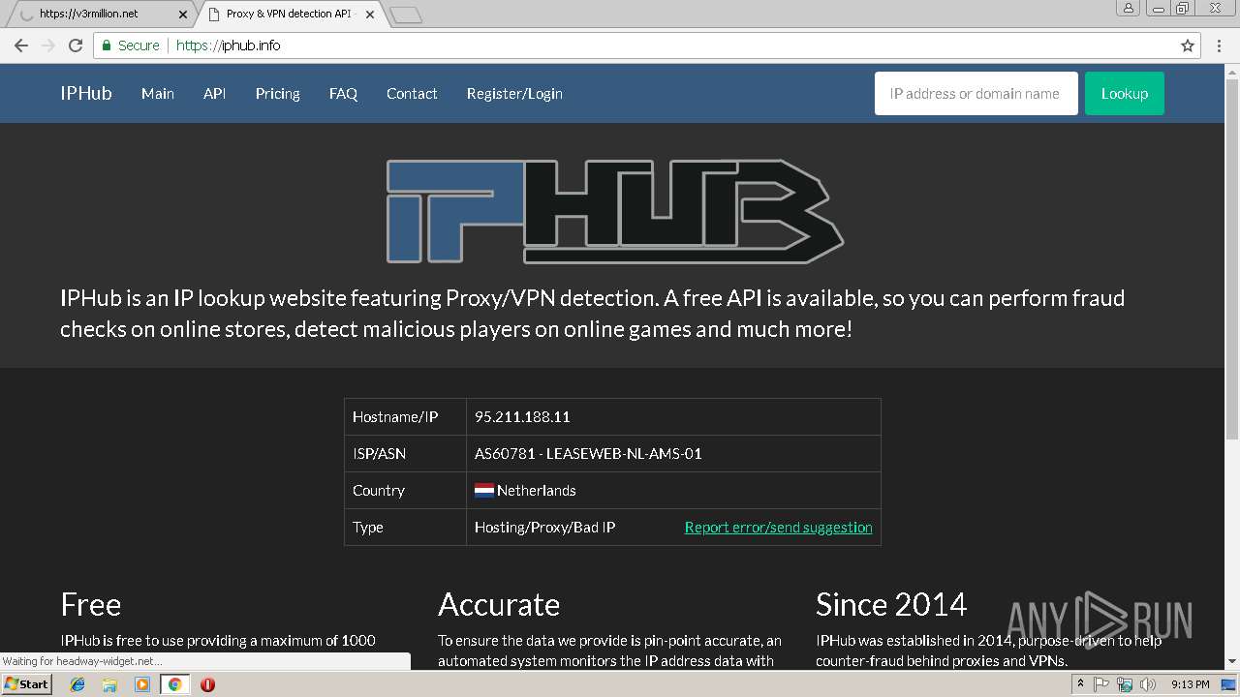This screenshot has width=1240, height=697.
Task: Click the Hostname/IP row label
Action: pos(395,417)
